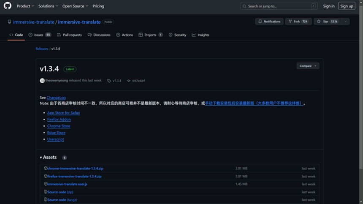Open the immersive-translate repository name link
The image size is (363, 204).
click(79, 22)
